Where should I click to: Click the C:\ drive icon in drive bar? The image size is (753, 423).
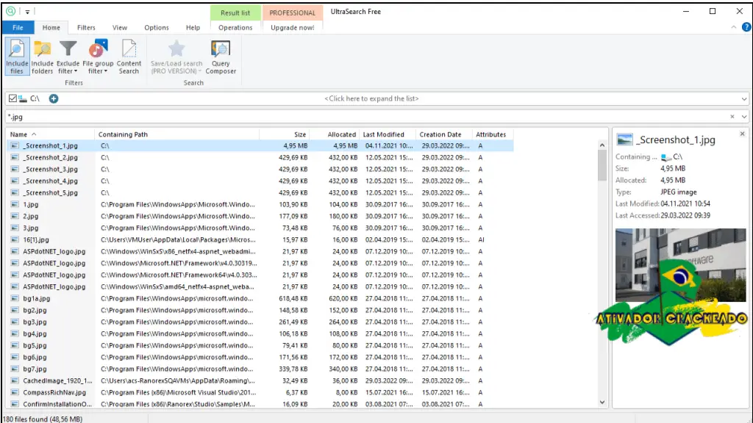23,98
